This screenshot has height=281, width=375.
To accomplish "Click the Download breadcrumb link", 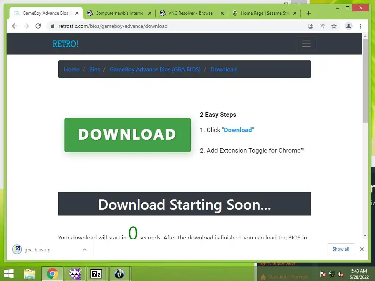I will pyautogui.click(x=223, y=69).
